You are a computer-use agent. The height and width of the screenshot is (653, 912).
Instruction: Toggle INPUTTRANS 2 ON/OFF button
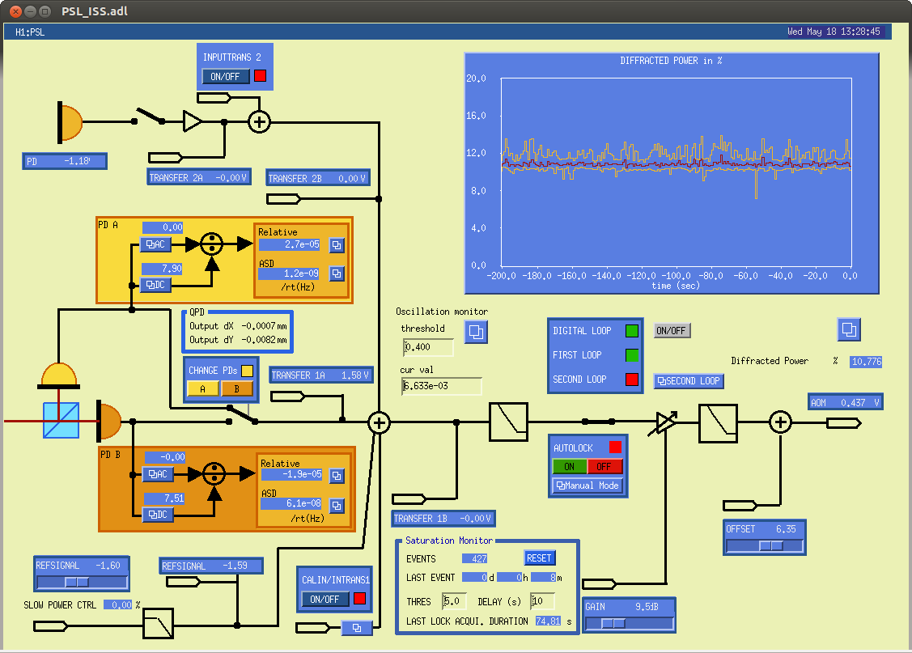[x=226, y=76]
